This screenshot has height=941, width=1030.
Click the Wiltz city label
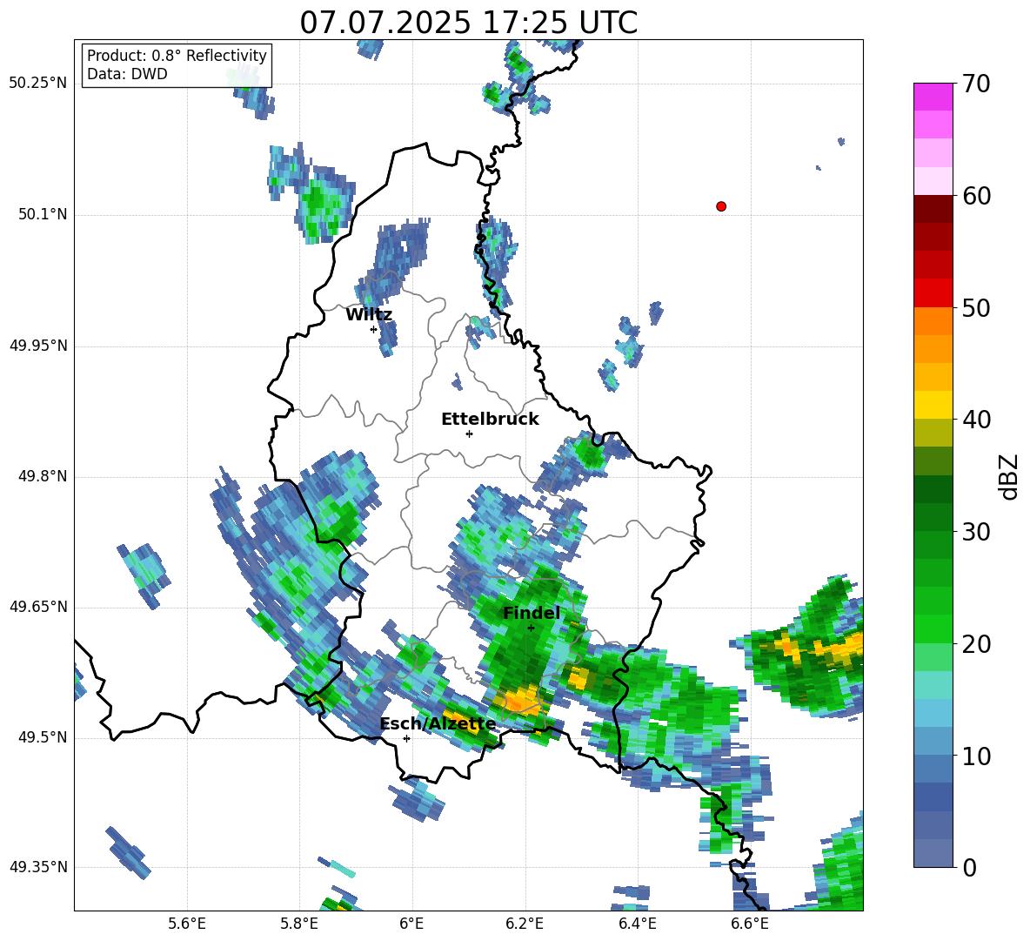click(369, 315)
